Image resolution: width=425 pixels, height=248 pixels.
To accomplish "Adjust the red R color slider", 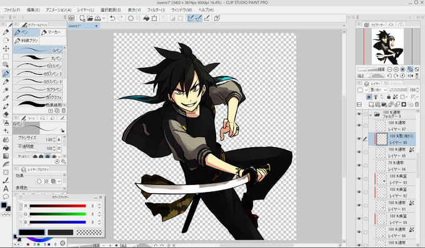I will coord(57,206).
